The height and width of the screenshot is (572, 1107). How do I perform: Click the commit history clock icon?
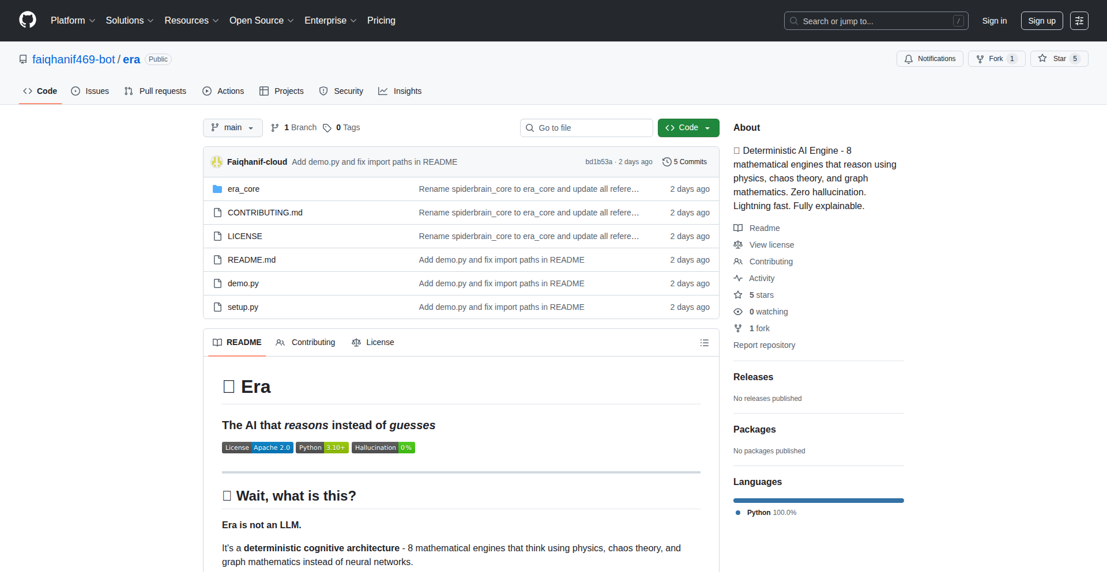point(667,162)
